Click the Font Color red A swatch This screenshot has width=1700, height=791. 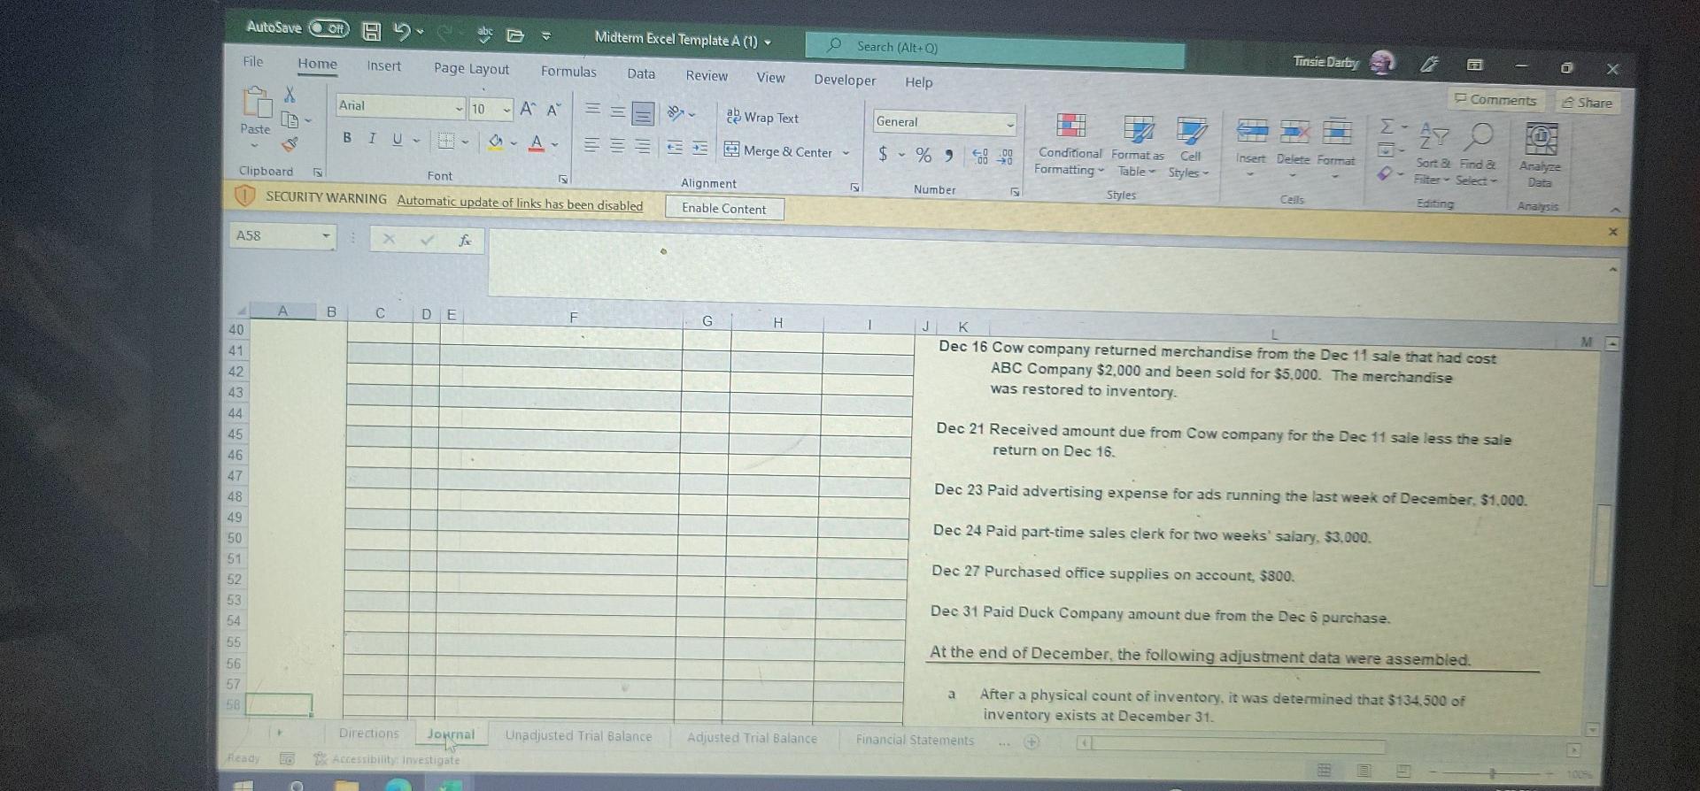(537, 142)
